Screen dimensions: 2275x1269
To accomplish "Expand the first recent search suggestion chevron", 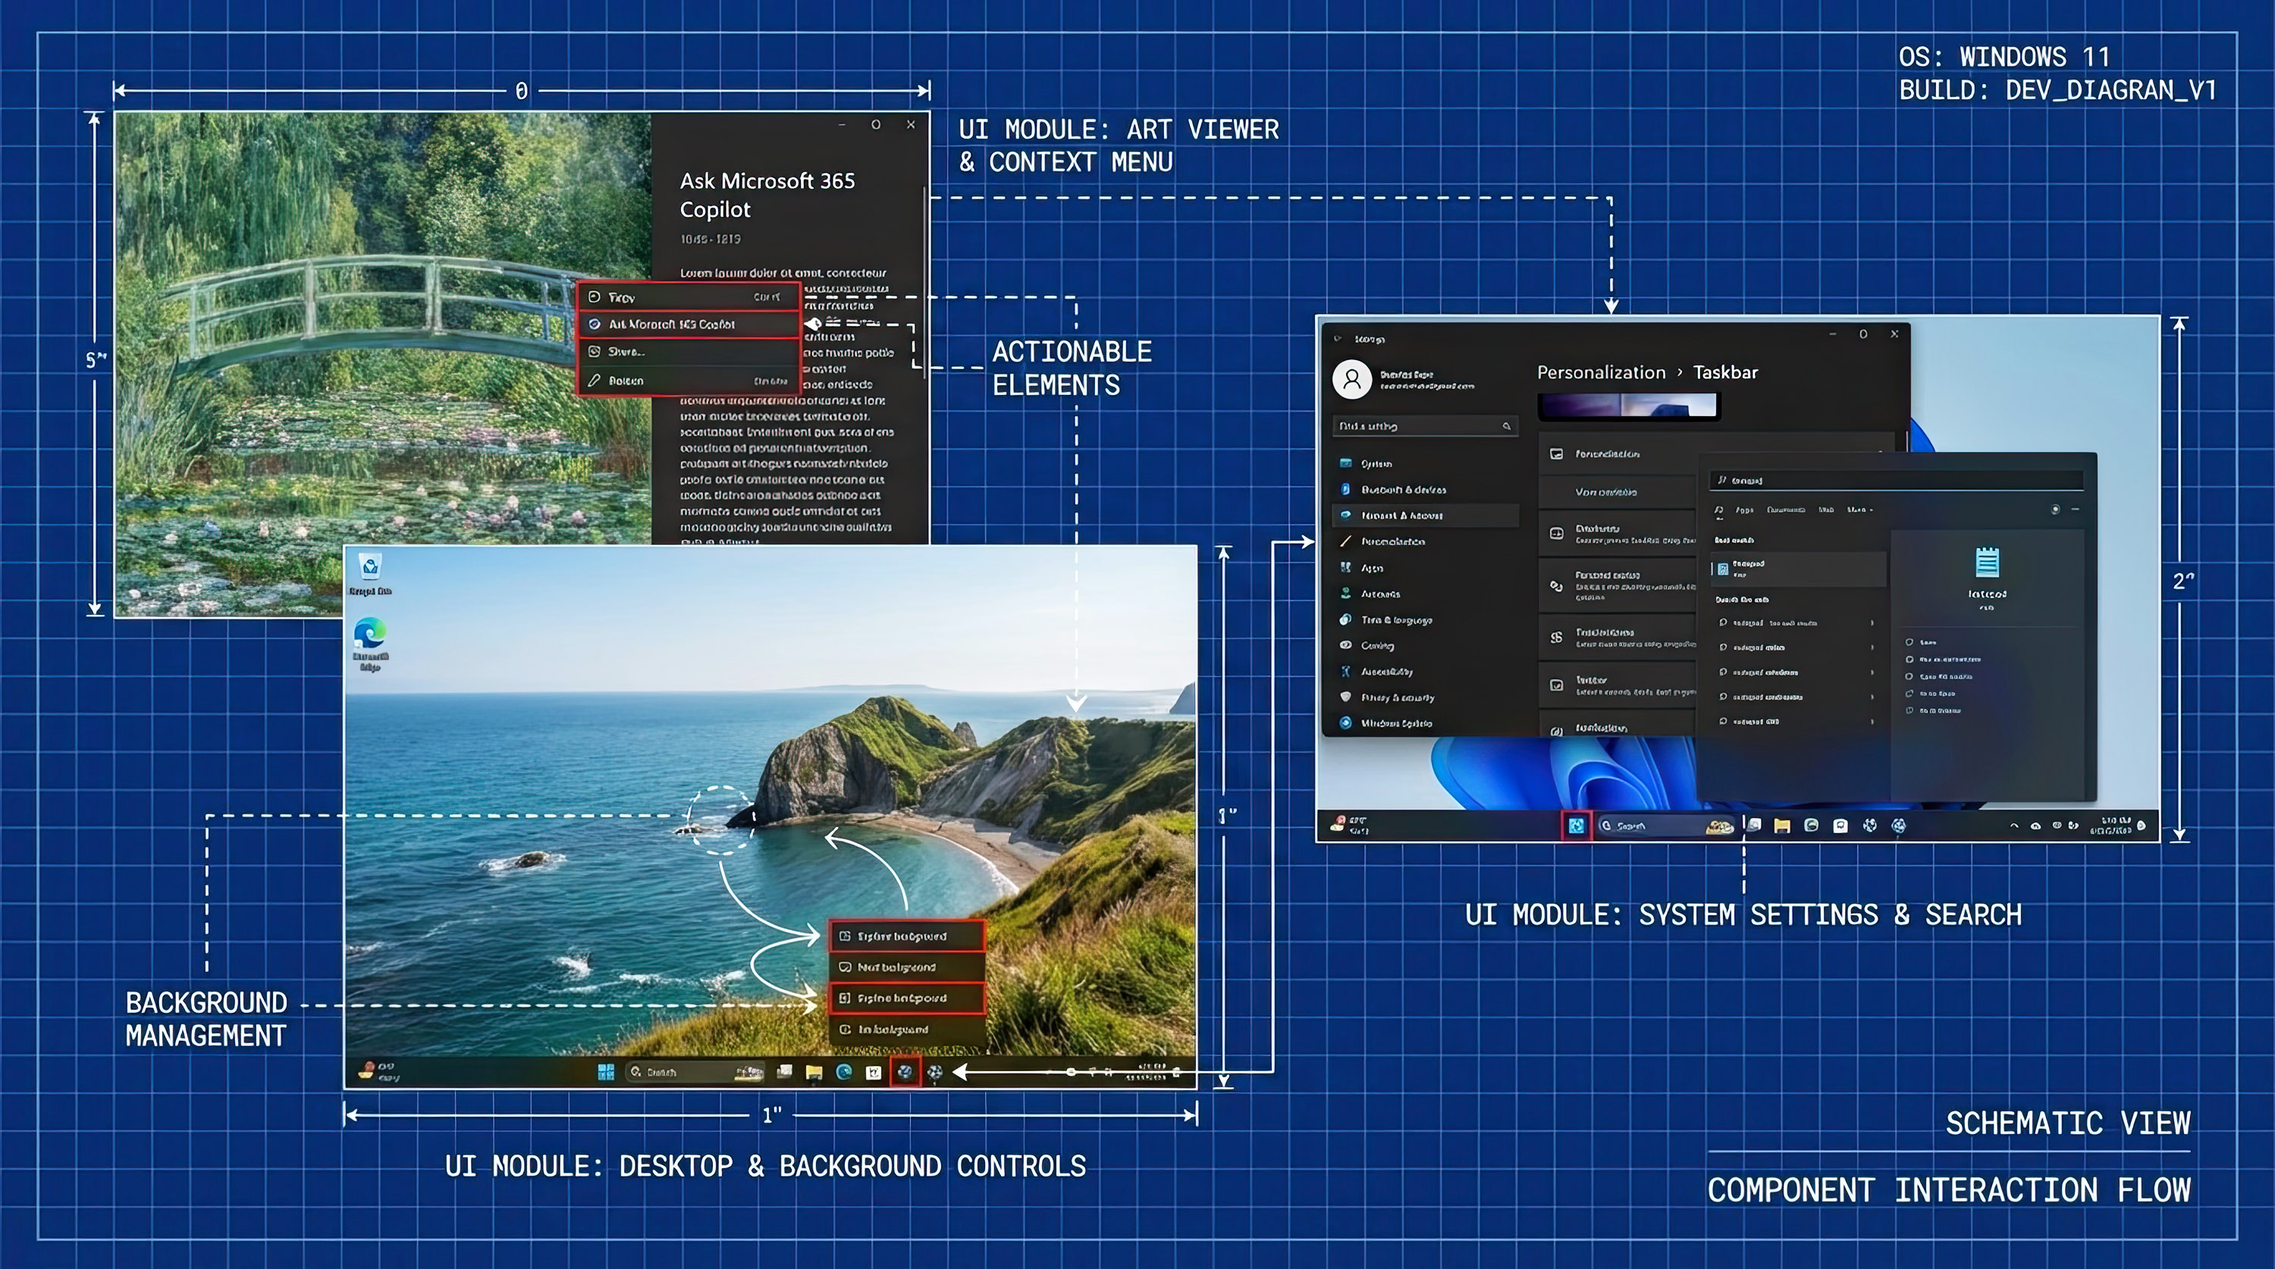I will pos(1874,623).
